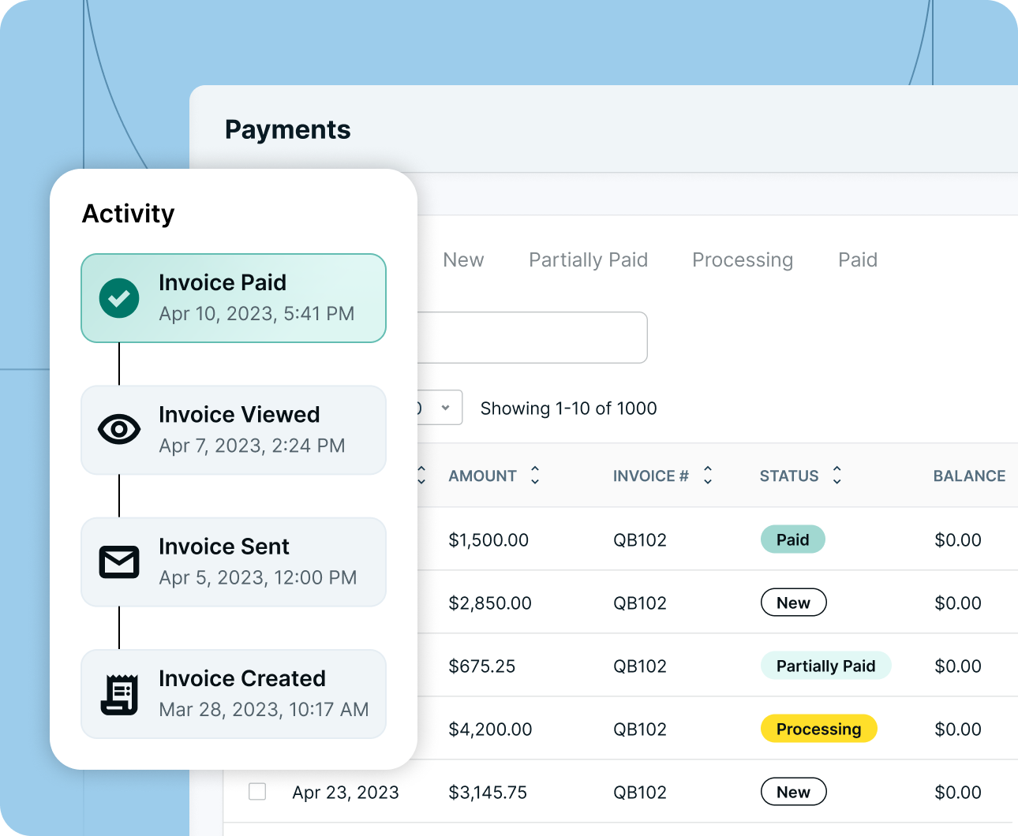
Task: Click the INVOICE # column header
Action: (651, 476)
